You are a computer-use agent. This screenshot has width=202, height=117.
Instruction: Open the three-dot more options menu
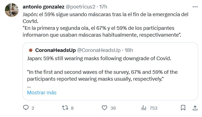point(195,6)
